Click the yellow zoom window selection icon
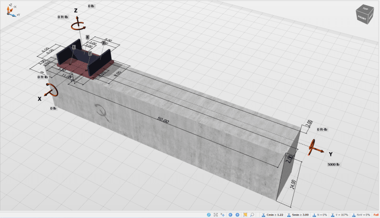Image resolution: width=380 pixels, height=218 pixels. (x=245, y=215)
